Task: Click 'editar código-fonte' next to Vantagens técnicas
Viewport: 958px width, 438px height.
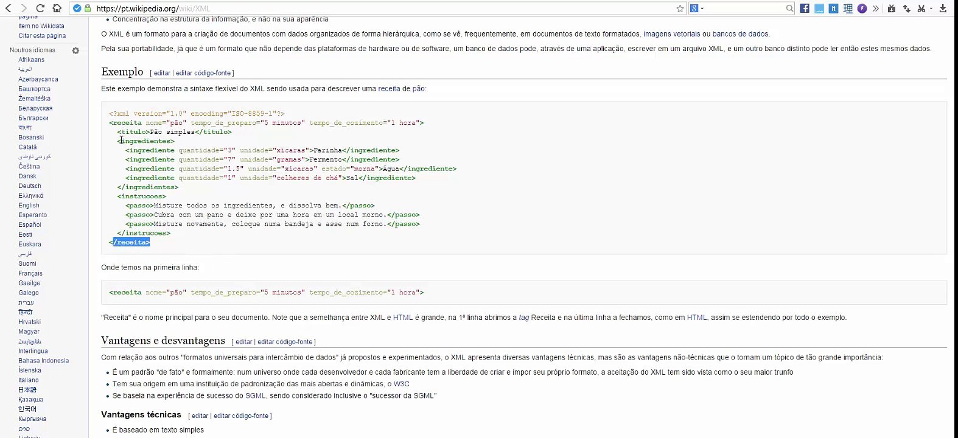Action: [x=241, y=416]
